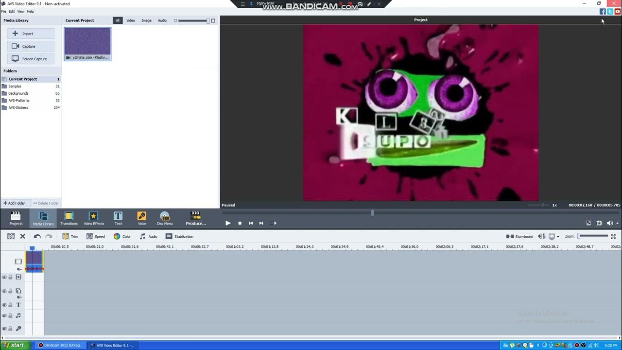Open the audio mixer icon
This screenshot has height=350, width=622.
pyautogui.click(x=542, y=236)
